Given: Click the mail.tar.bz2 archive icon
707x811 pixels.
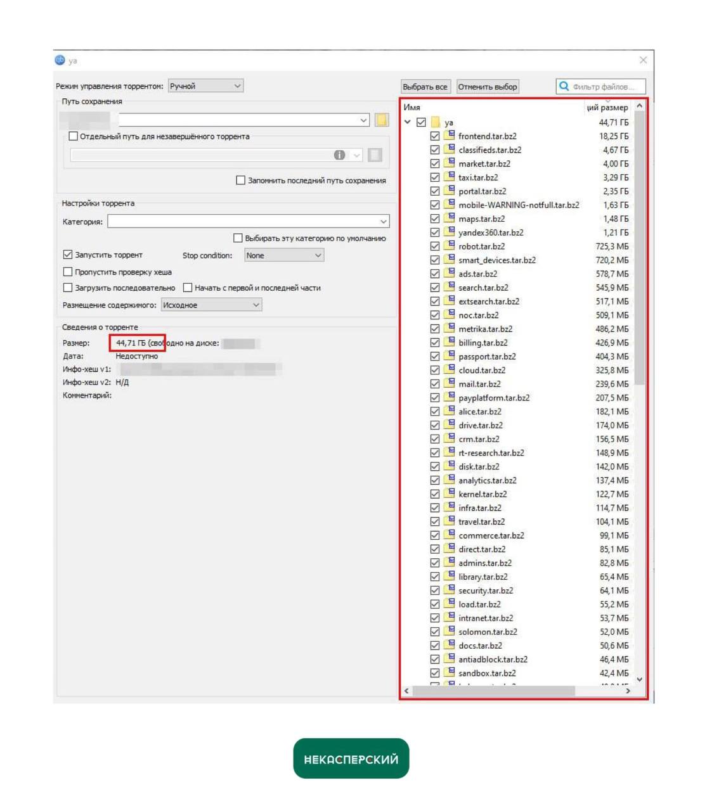Looking at the screenshot, I should [450, 383].
